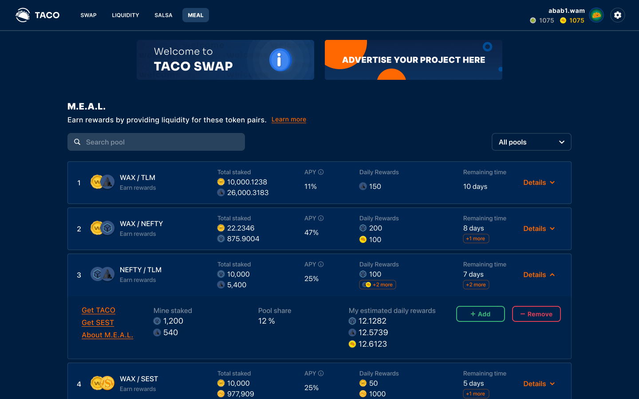
Task: Click the WAX / TLM pair token icon
Action: [103, 182]
